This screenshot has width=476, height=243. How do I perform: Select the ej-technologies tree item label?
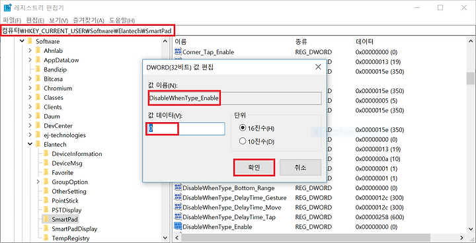point(65,135)
